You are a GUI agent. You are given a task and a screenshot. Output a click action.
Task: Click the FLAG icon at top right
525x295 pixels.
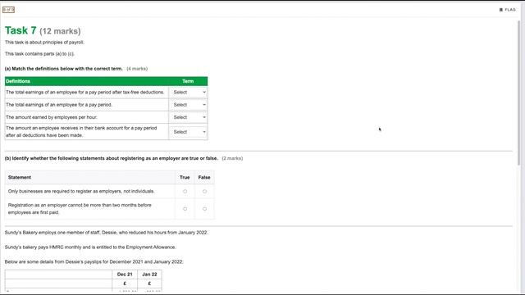(x=507, y=10)
